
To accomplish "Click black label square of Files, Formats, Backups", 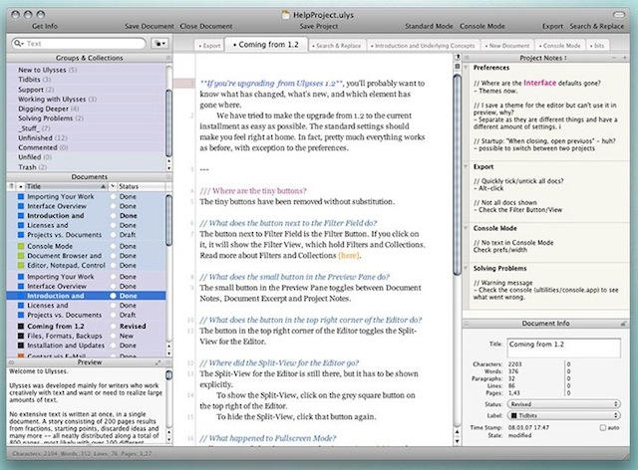I will [x=21, y=336].
